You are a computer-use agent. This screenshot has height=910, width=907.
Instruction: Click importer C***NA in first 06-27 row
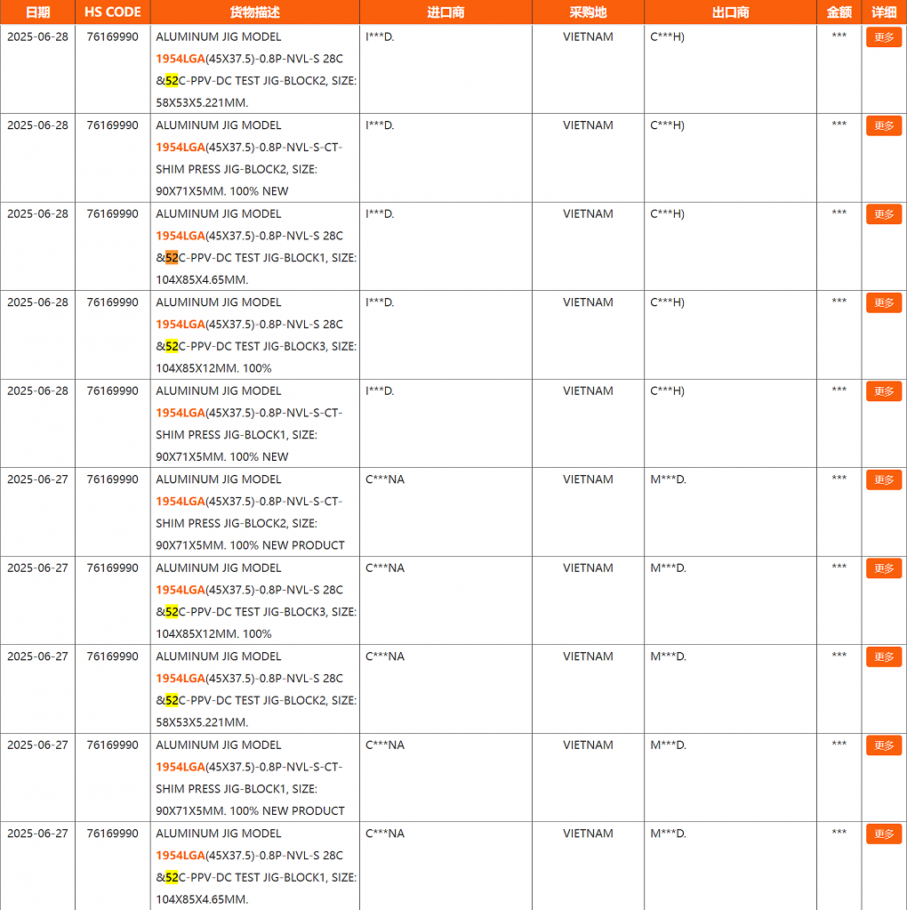click(x=385, y=479)
